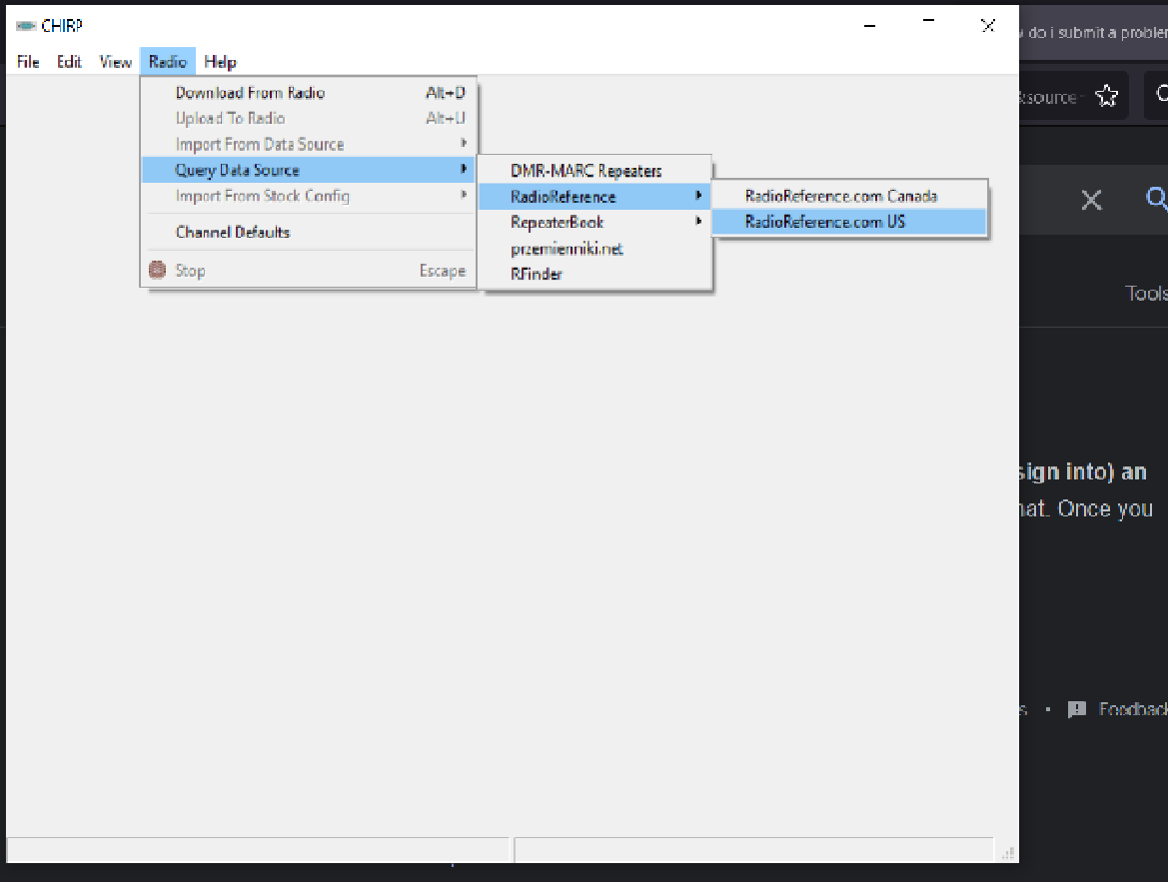This screenshot has width=1168, height=882.
Task: Expand Import From Stock Config submenu
Action: click(x=309, y=196)
